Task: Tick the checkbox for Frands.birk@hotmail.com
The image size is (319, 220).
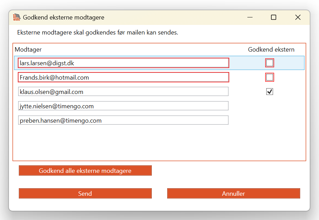Action: click(x=270, y=77)
